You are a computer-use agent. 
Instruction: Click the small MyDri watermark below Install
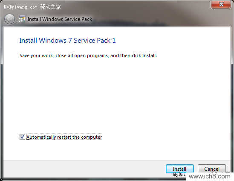point(179,174)
